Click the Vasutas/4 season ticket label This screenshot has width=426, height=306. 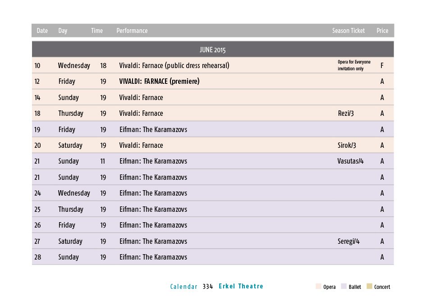pos(350,161)
